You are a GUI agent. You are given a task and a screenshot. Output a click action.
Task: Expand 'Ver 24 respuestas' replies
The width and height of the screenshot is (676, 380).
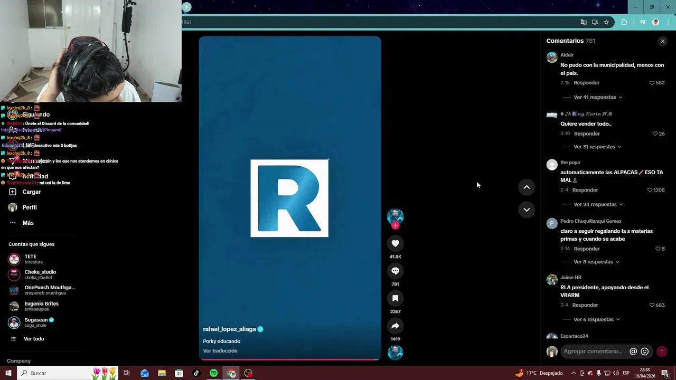598,204
